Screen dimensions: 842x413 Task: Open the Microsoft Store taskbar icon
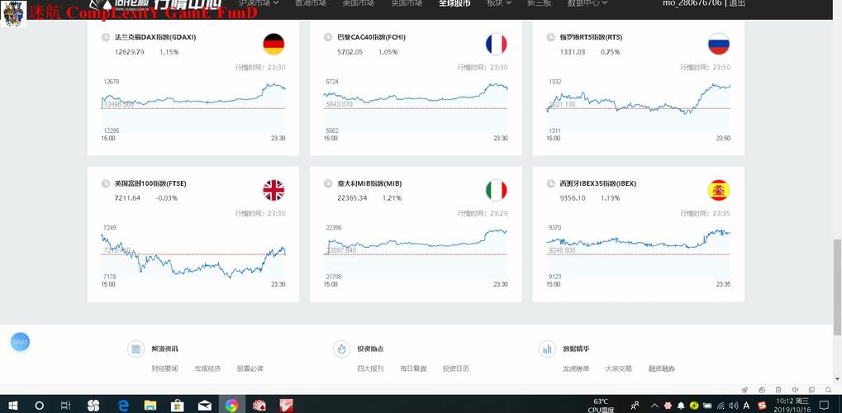click(177, 406)
